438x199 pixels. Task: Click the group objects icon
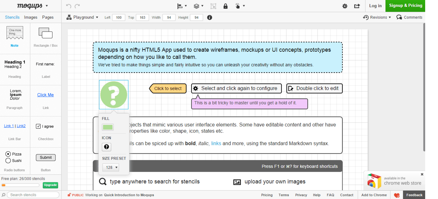pos(213,6)
